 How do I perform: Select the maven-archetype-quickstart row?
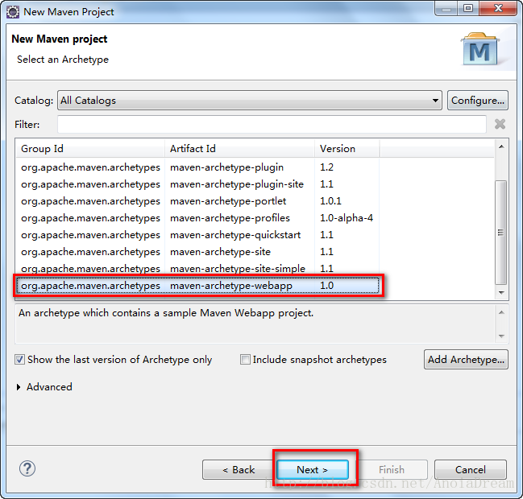pyautogui.click(x=197, y=235)
